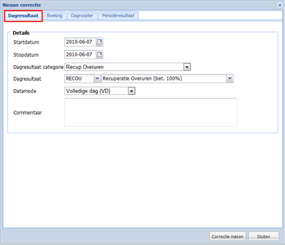Viewport: 285px width, 245px height.
Task: Switch to the Dagresultaat tab
Action: [23, 16]
